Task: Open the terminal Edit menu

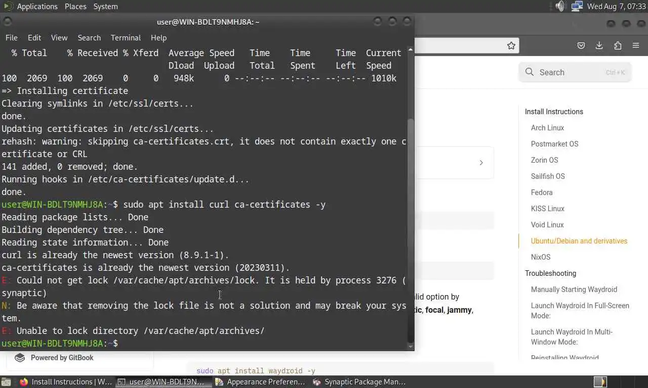Action: tap(34, 38)
